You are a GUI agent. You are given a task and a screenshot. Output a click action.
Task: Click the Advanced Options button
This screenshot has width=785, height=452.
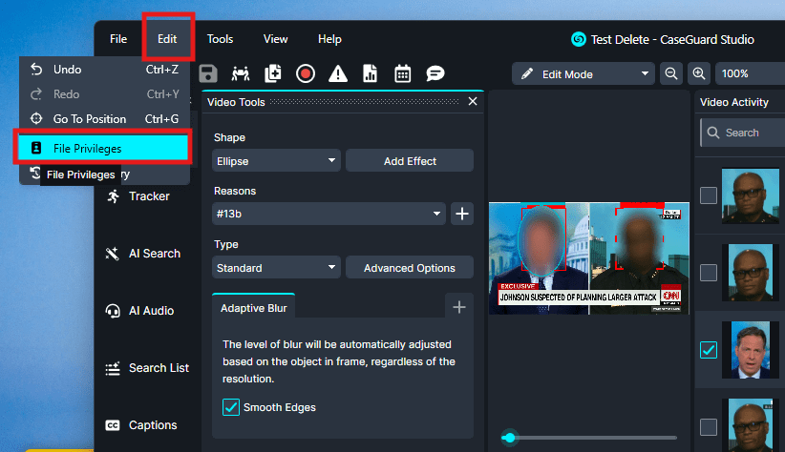coord(410,268)
